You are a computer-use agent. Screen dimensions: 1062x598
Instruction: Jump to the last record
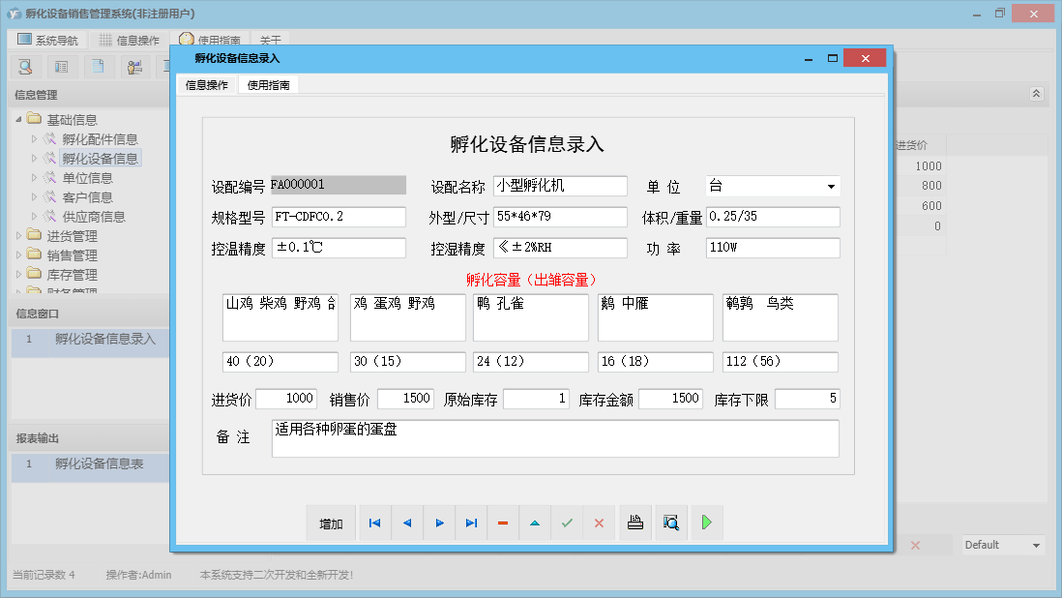click(471, 523)
